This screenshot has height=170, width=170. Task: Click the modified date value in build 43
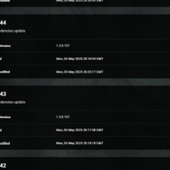tap(79, 143)
